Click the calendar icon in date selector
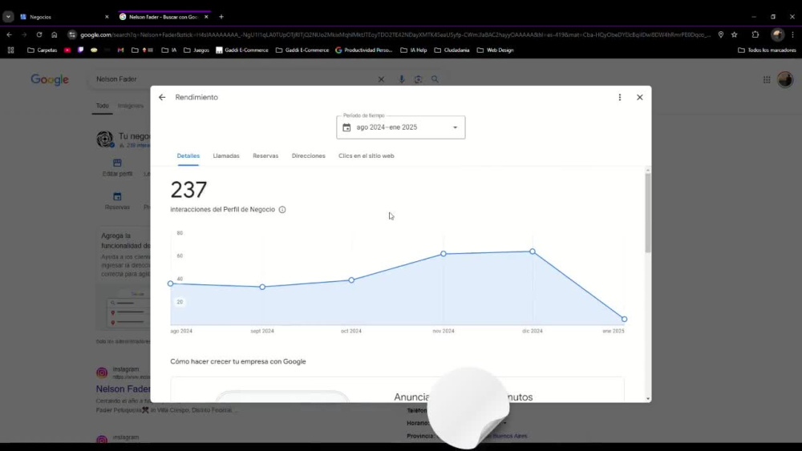Viewport: 802px width, 451px height. point(346,127)
